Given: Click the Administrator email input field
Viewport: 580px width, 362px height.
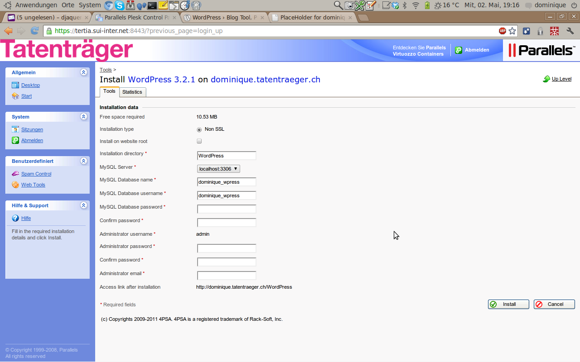Looking at the screenshot, I should pos(227,276).
